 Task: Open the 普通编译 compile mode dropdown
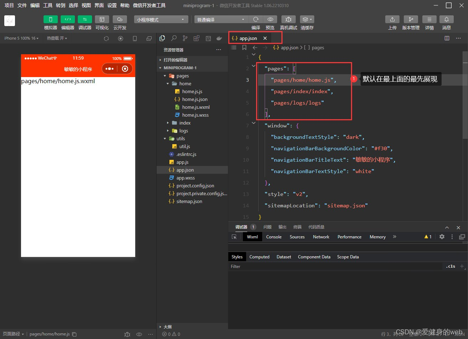pos(222,20)
